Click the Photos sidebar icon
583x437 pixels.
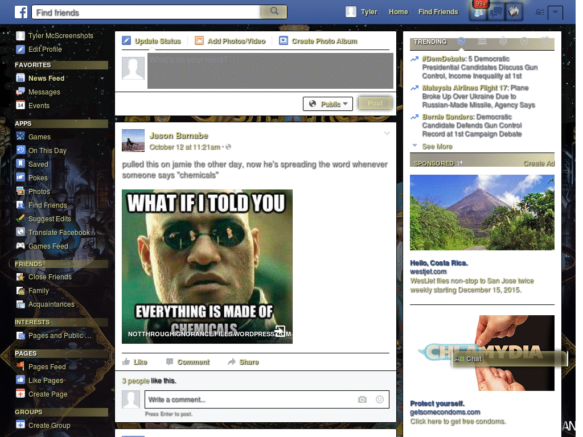point(20,191)
